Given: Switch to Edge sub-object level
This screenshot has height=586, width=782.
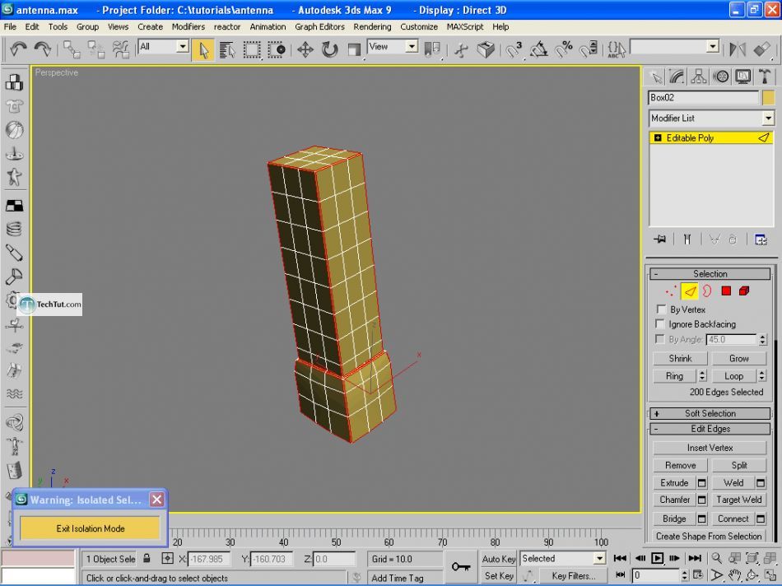Looking at the screenshot, I should tap(690, 291).
